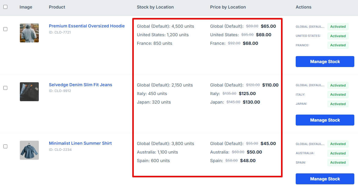Click Manage Stock for the hoodie
Viewport: 358px width, 188px height.
pyautogui.click(x=325, y=62)
